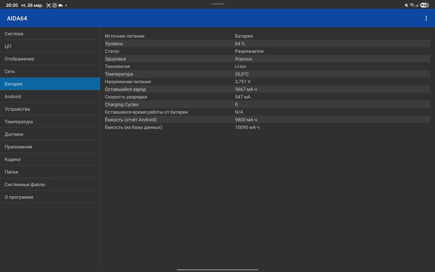
Task: Open the Устройства section
Action: point(50,109)
